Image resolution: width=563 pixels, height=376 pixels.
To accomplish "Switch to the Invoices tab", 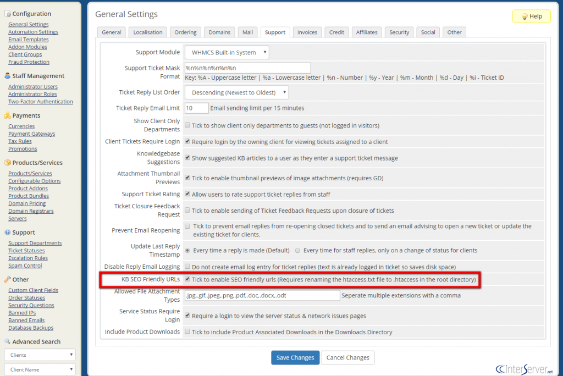I will coord(307,32).
